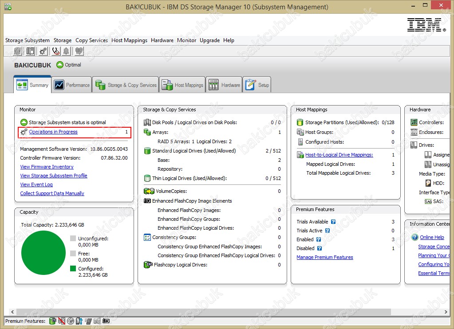Open the Hardware menu in menu bar
This screenshot has height=329, width=454.
pyautogui.click(x=162, y=40)
